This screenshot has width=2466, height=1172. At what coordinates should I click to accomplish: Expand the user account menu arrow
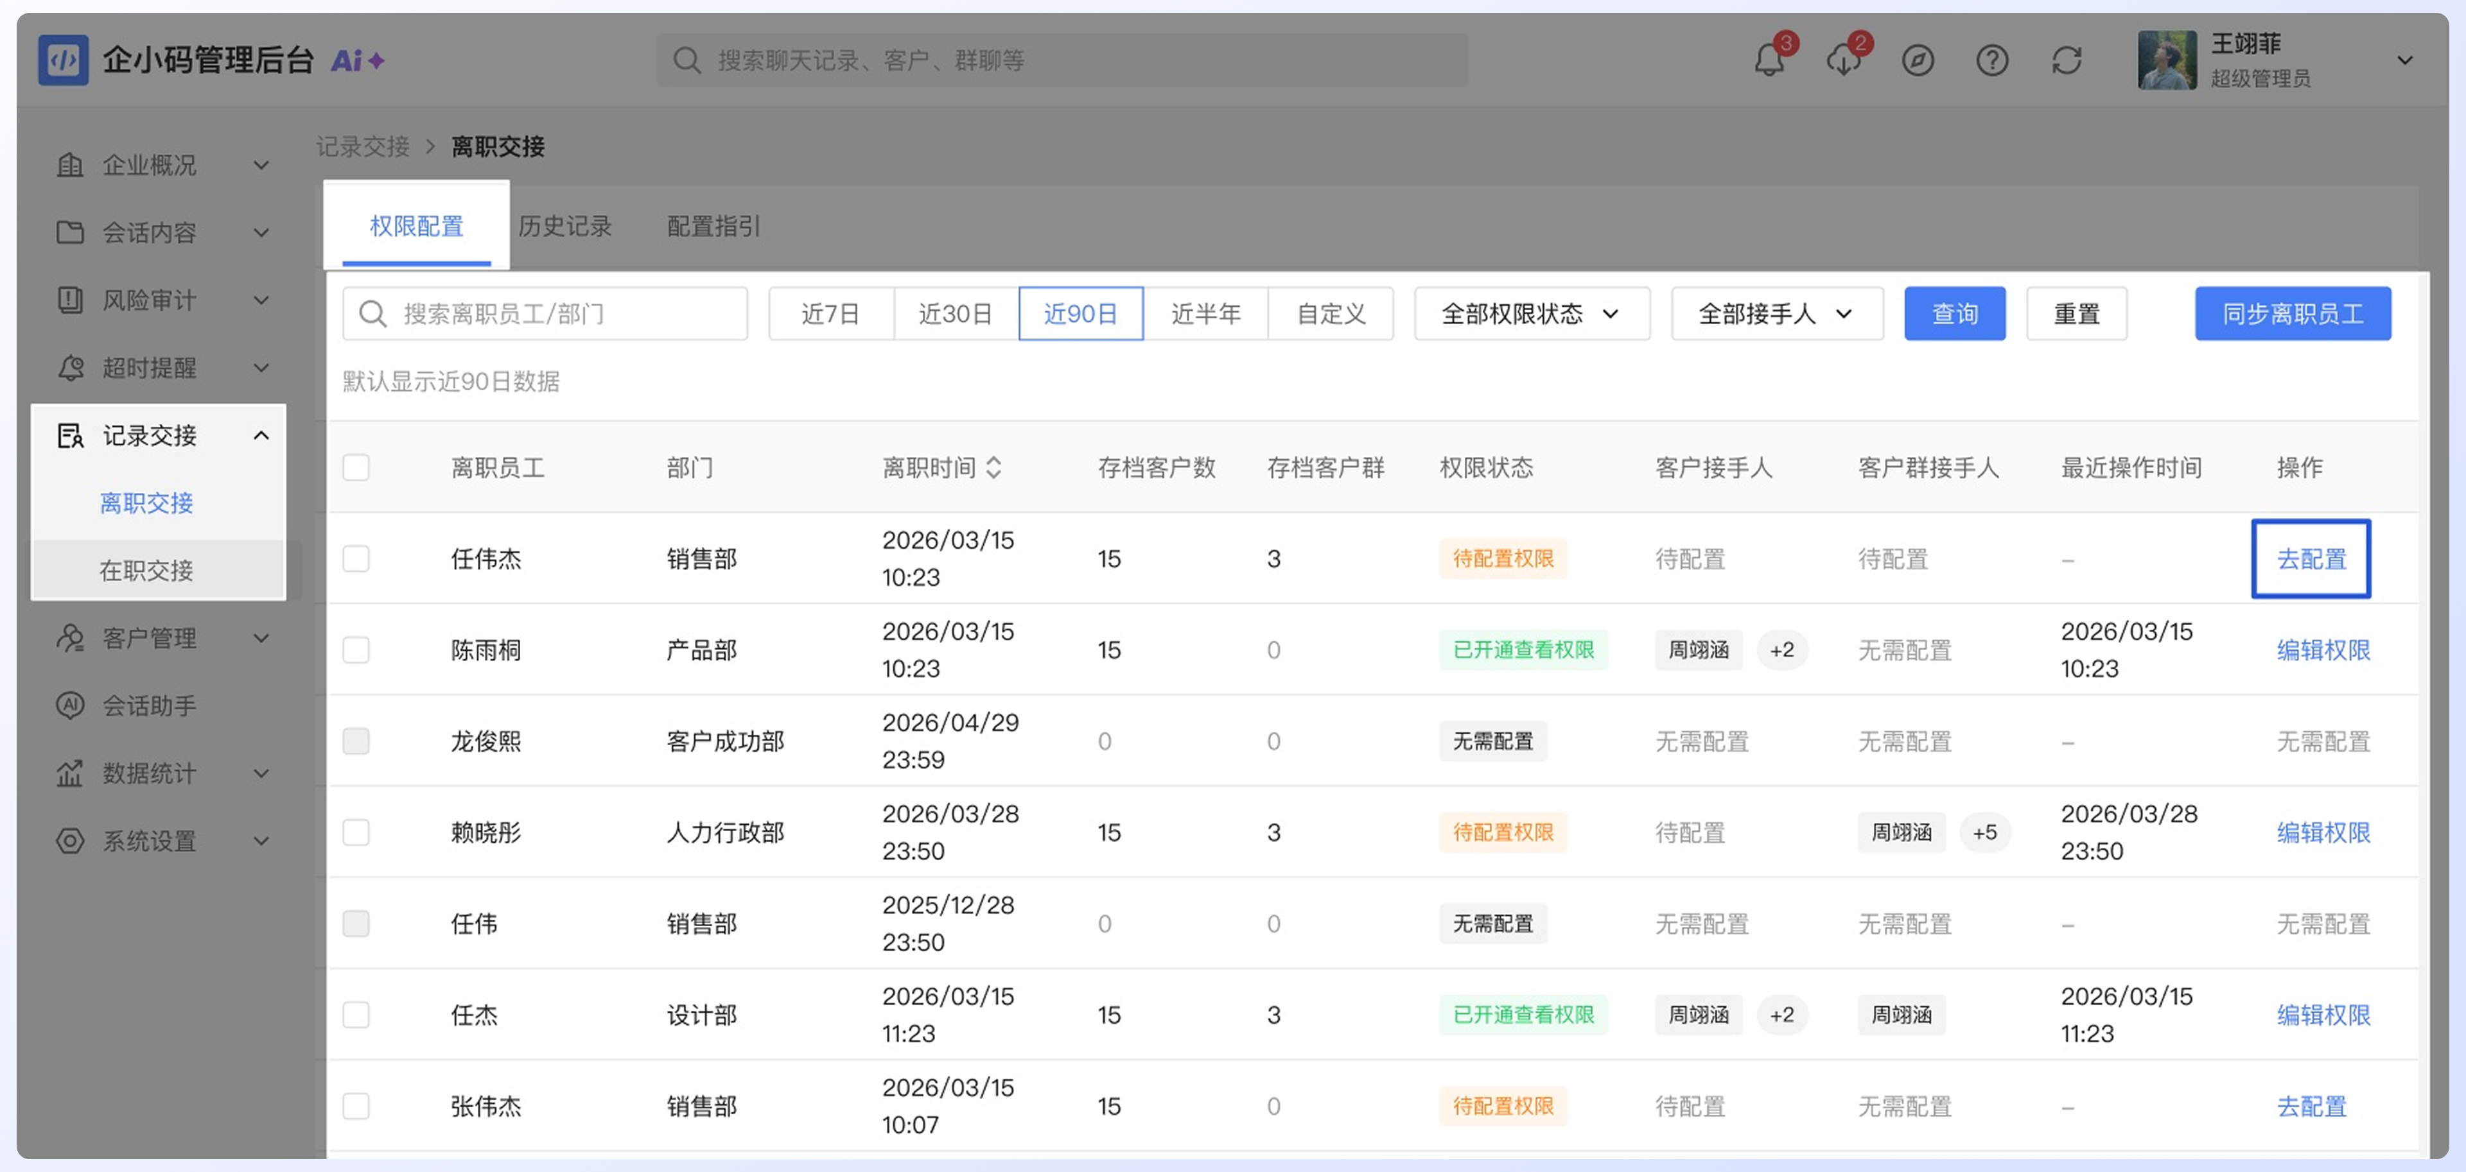[x=2404, y=60]
